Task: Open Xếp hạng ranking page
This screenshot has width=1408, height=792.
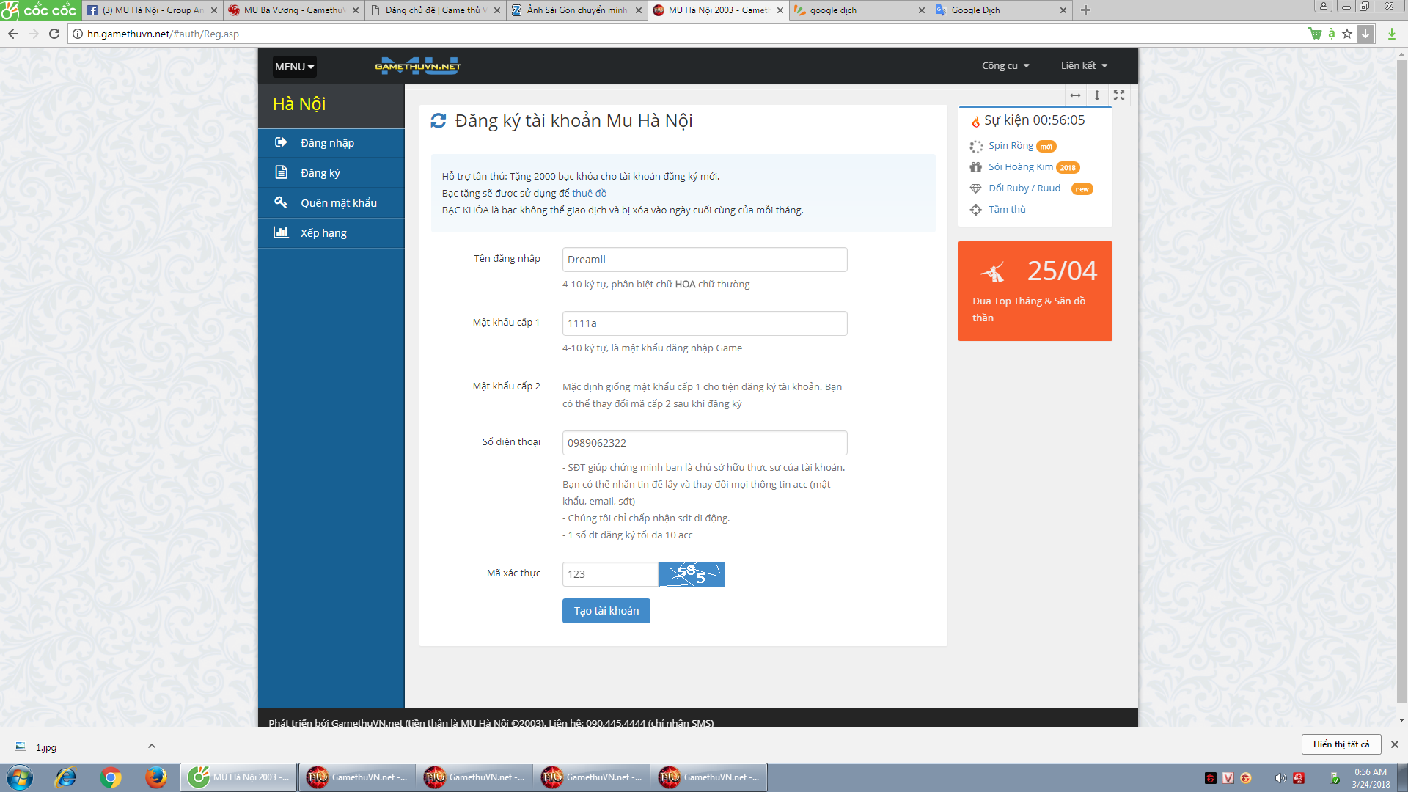Action: coord(323,233)
